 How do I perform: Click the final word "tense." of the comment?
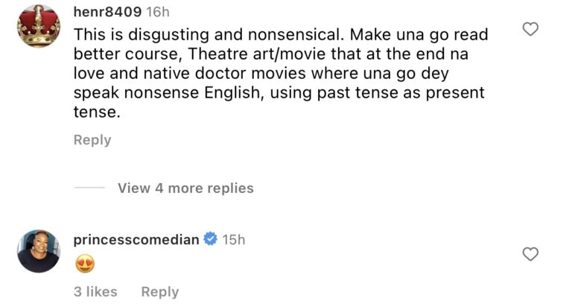pos(96,113)
